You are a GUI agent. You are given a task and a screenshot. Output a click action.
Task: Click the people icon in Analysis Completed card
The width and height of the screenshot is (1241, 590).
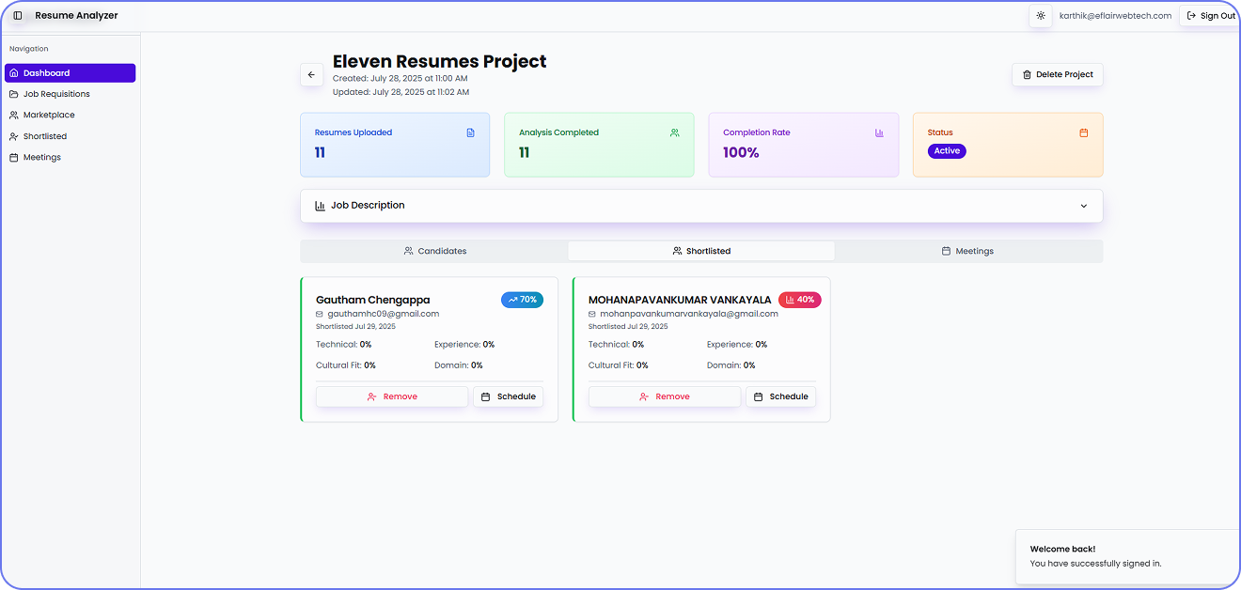tap(674, 132)
